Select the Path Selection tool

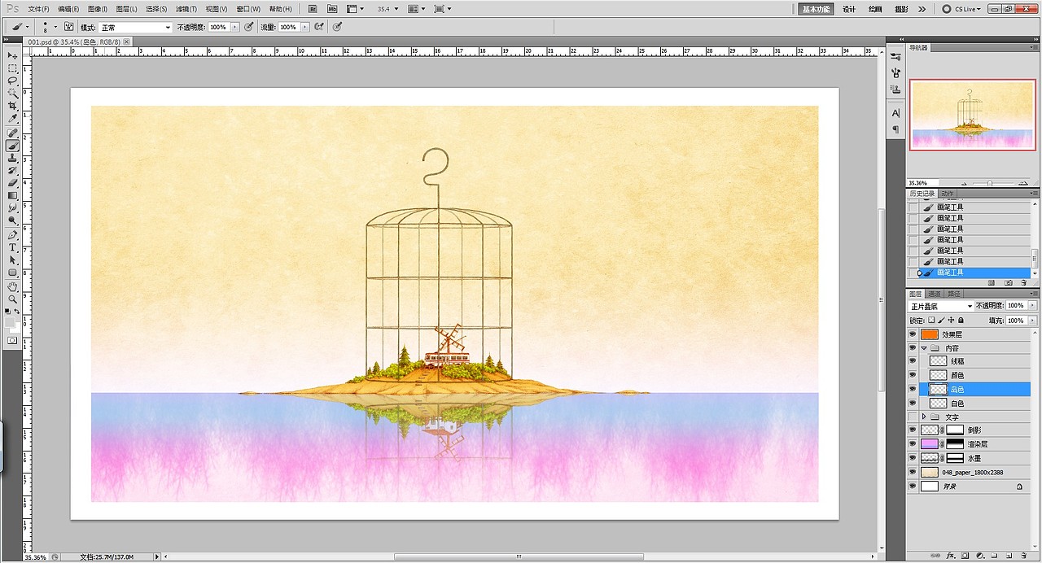tap(13, 260)
